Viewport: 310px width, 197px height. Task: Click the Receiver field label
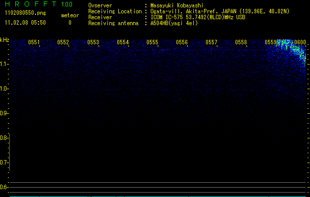click(100, 17)
